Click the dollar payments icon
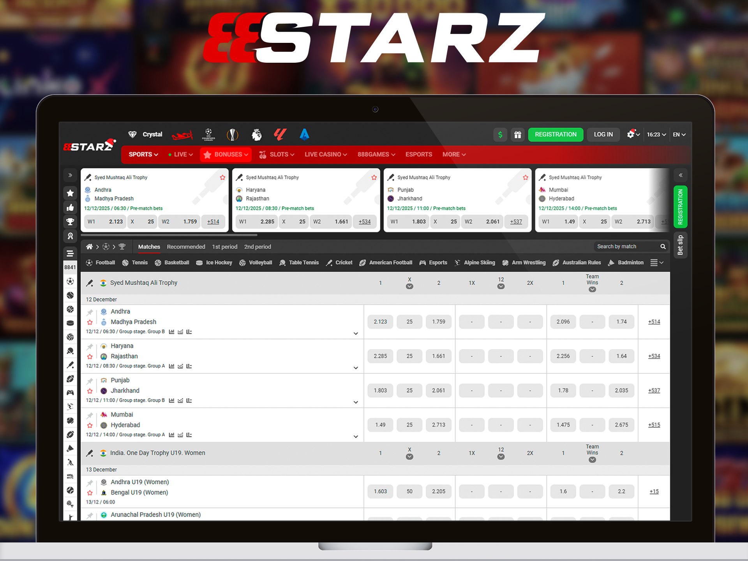748x561 pixels. click(500, 134)
